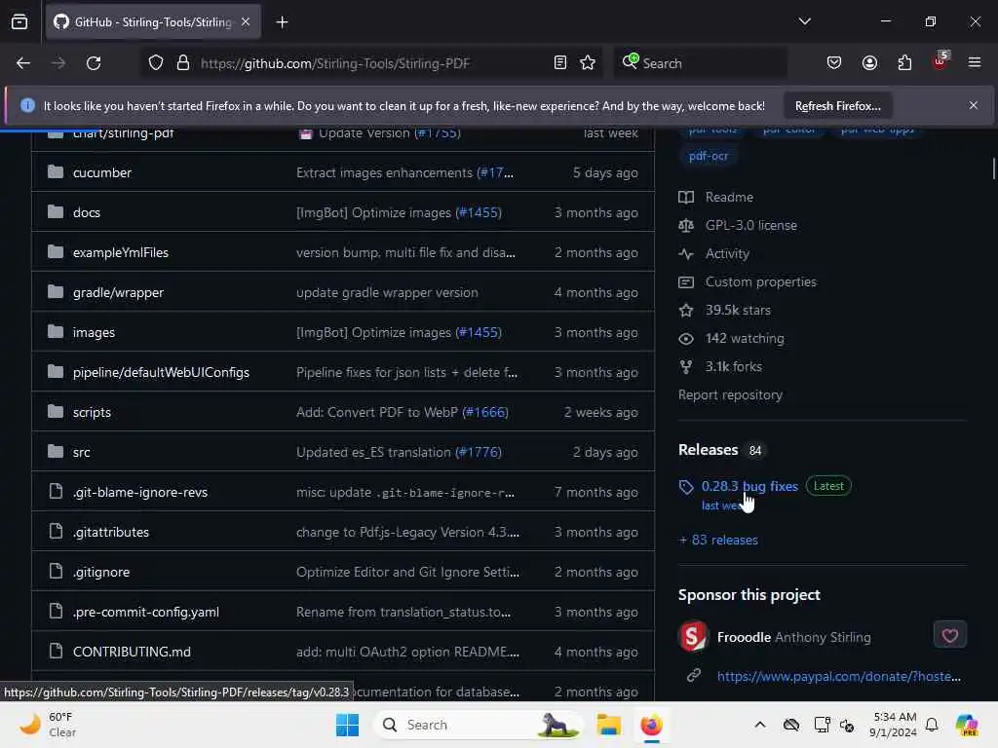Bookmark this page with star icon

pyautogui.click(x=588, y=63)
